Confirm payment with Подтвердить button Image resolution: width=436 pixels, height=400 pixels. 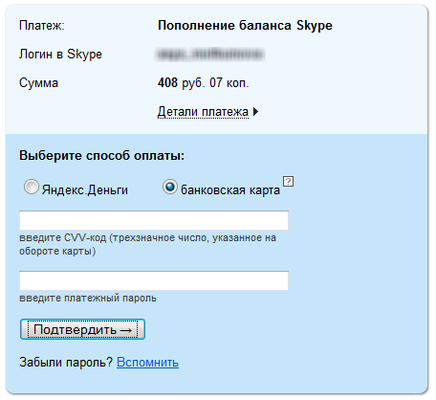click(82, 329)
